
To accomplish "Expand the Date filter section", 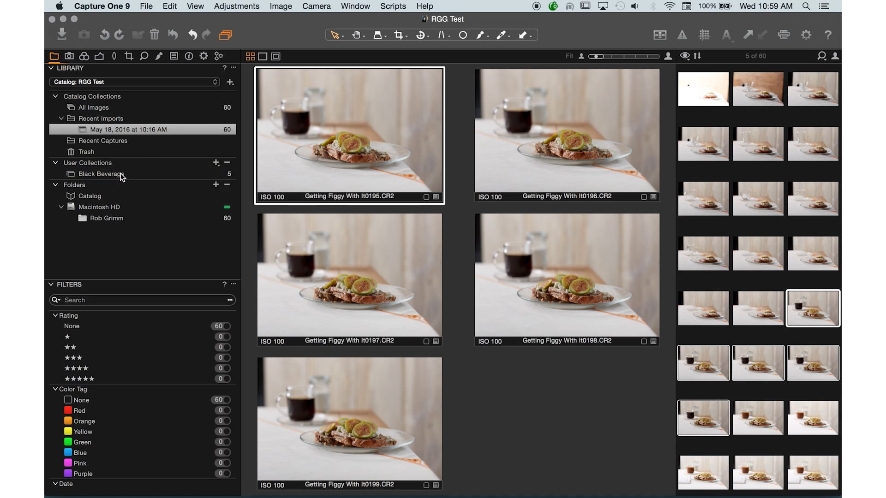I will [54, 484].
